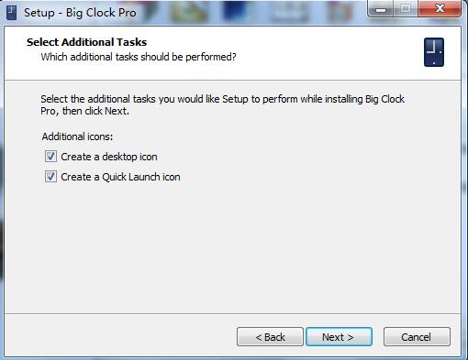
Task: Click the "Select Additional Tasks" heading
Action: pos(86,42)
